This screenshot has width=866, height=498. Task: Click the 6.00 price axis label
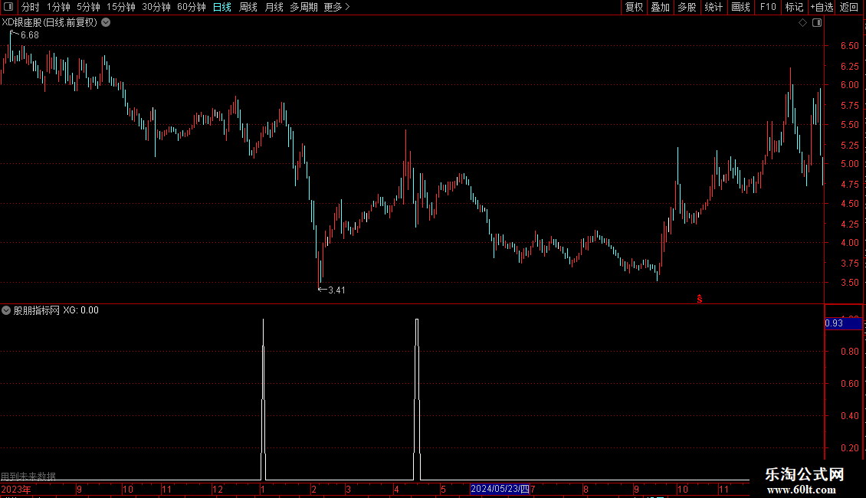click(849, 85)
